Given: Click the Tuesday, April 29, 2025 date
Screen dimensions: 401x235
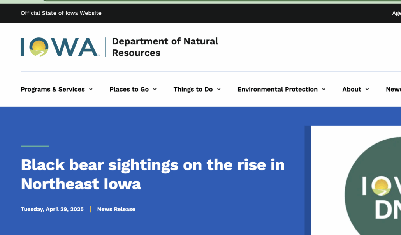Looking at the screenshot, I should (x=52, y=209).
